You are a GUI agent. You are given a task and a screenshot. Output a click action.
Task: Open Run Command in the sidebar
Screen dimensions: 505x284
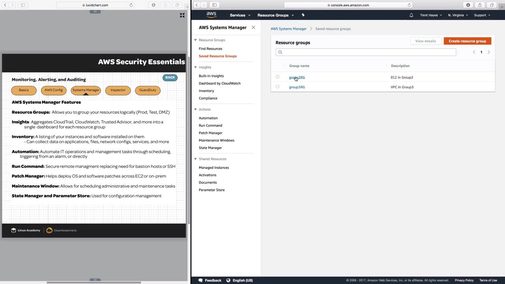coord(210,125)
